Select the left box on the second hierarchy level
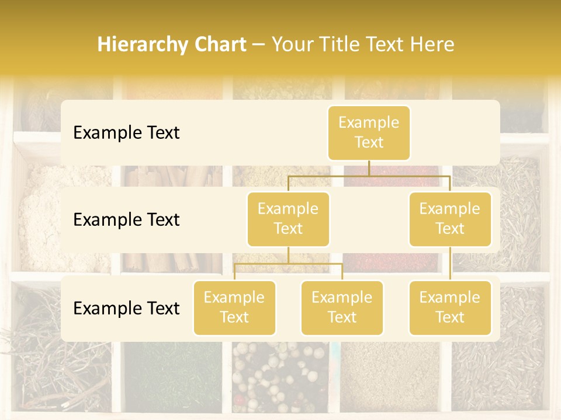Viewport: 561px width, 420px height. pyautogui.click(x=288, y=219)
